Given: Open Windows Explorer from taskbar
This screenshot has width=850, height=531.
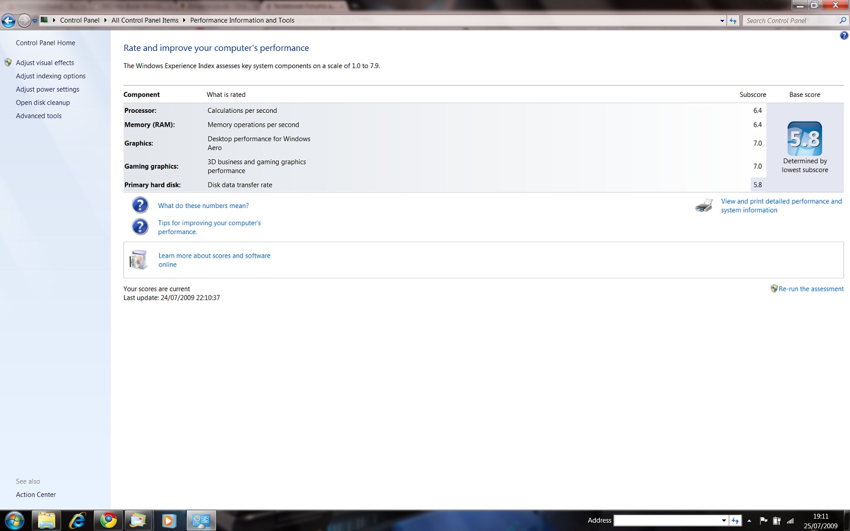Looking at the screenshot, I should coord(46,520).
